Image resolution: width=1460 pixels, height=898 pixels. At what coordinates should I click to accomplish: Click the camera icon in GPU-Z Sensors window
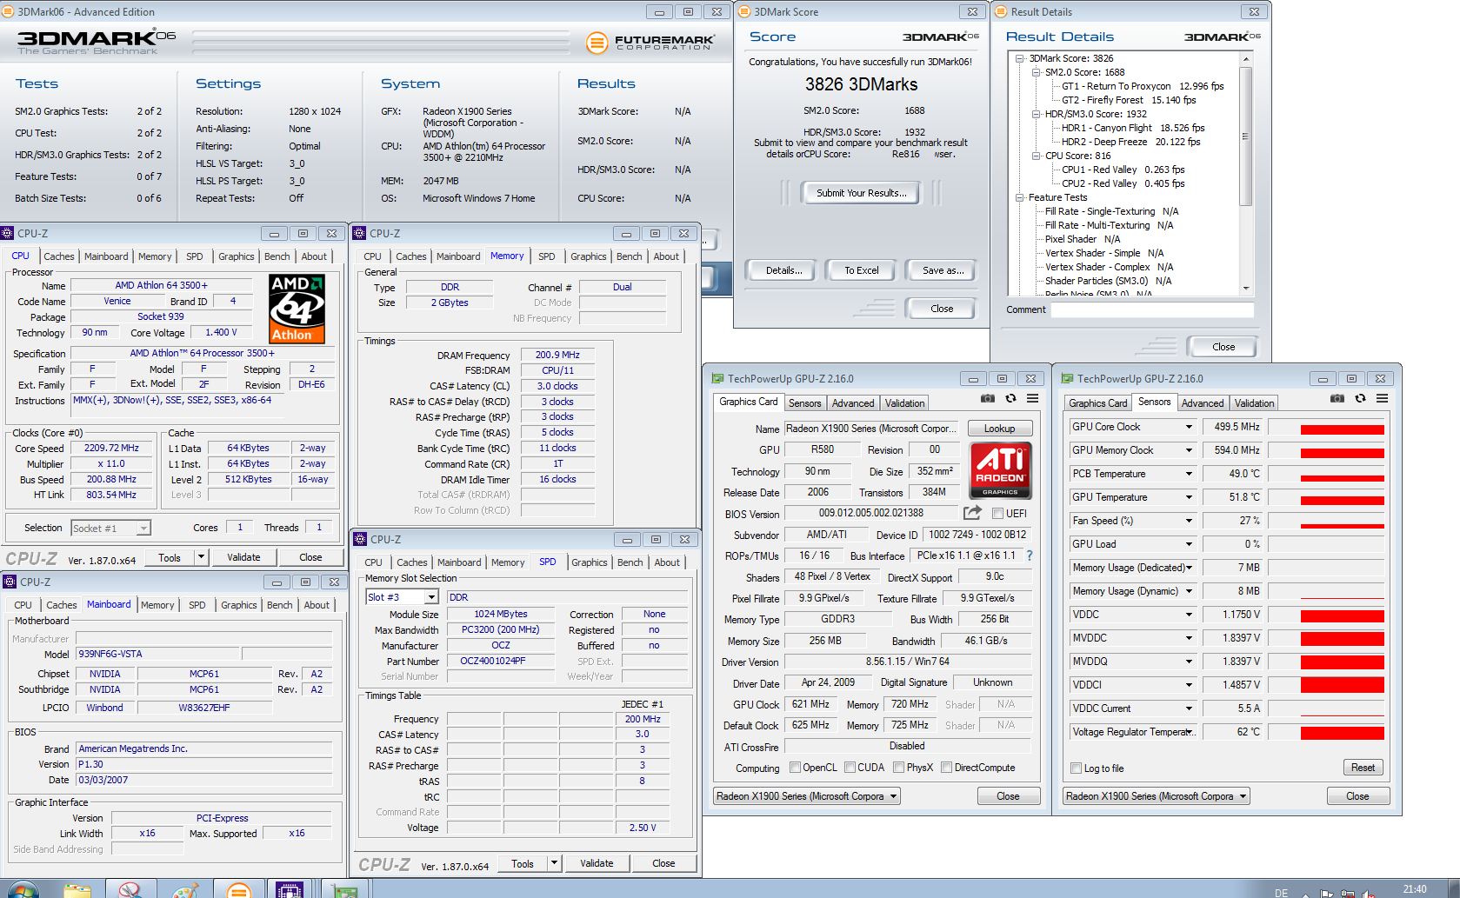(x=1337, y=398)
